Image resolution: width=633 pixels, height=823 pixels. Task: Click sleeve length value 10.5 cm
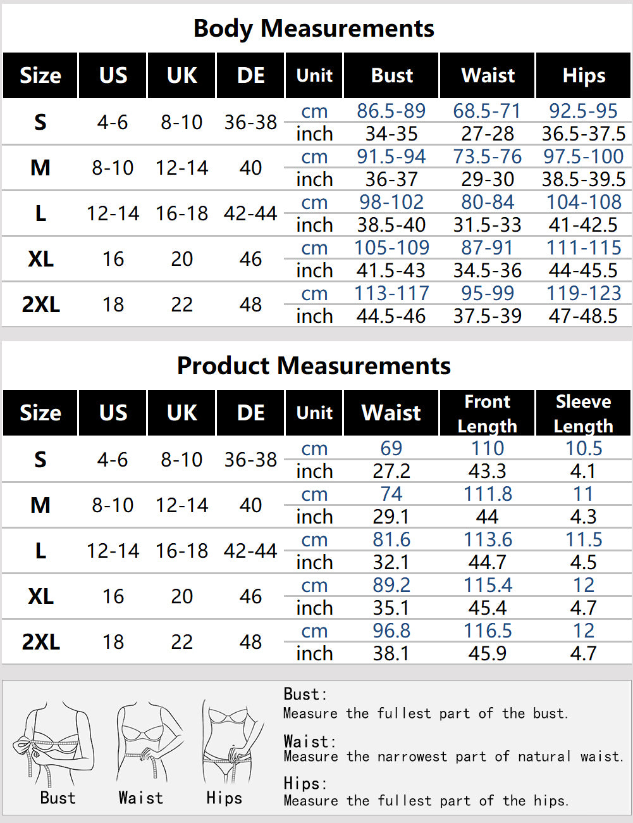(583, 448)
